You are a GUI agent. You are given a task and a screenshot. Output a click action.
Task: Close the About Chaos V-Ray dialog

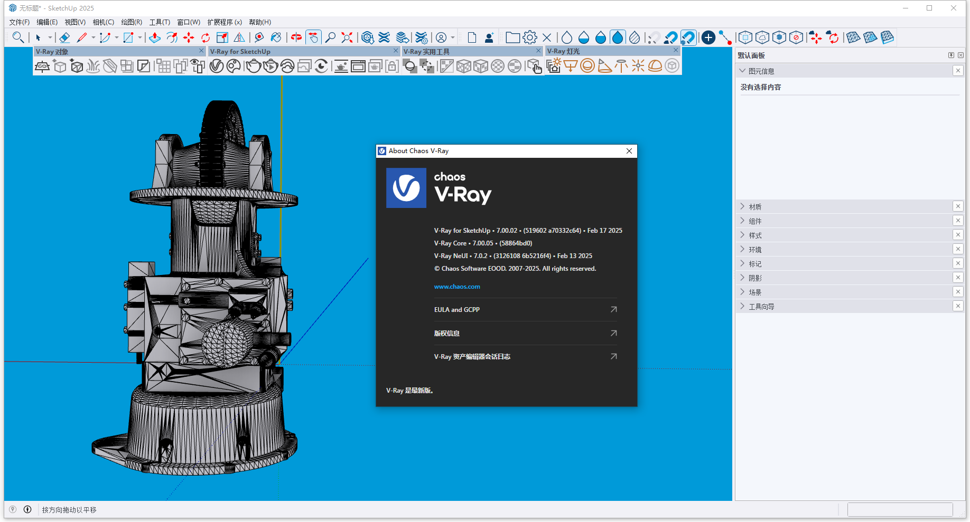click(629, 151)
